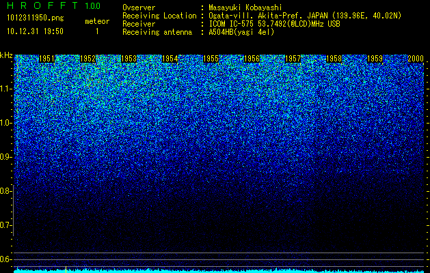Click the 0.9 frequency axis label
This screenshot has height=273, width=430.
click(x=5, y=157)
